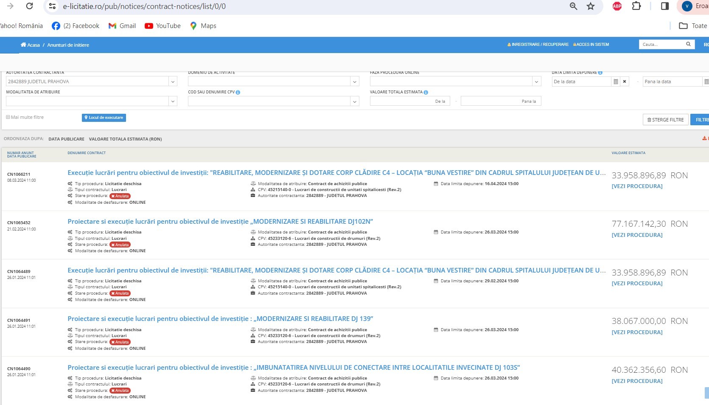Open the calendar picker for De la data

point(616,82)
